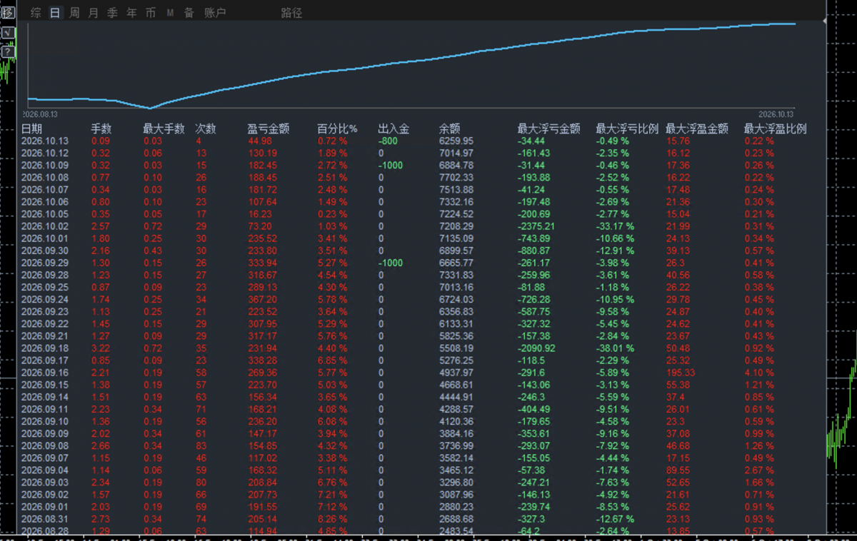857x541 pixels.
Task: Select the 2026.09.01 date cell
Action: 45,507
